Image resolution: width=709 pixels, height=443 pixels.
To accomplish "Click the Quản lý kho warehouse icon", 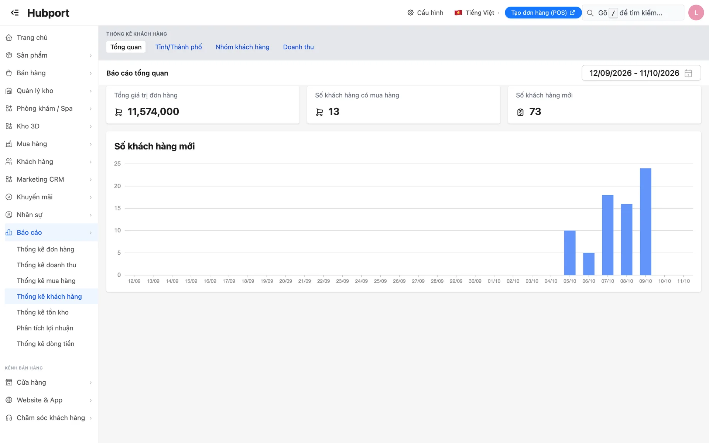I will (9, 91).
